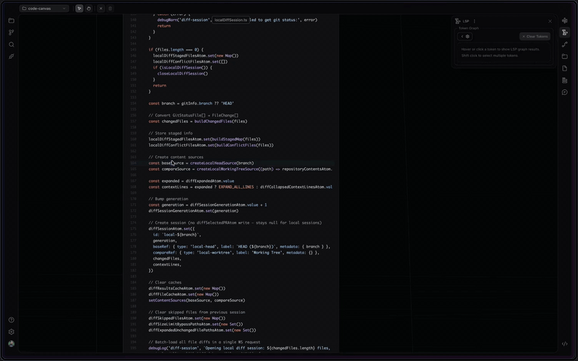Image resolution: width=578 pixels, height=361 pixels.
Task: Open the code-canvas project dropdown
Action: (44, 8)
